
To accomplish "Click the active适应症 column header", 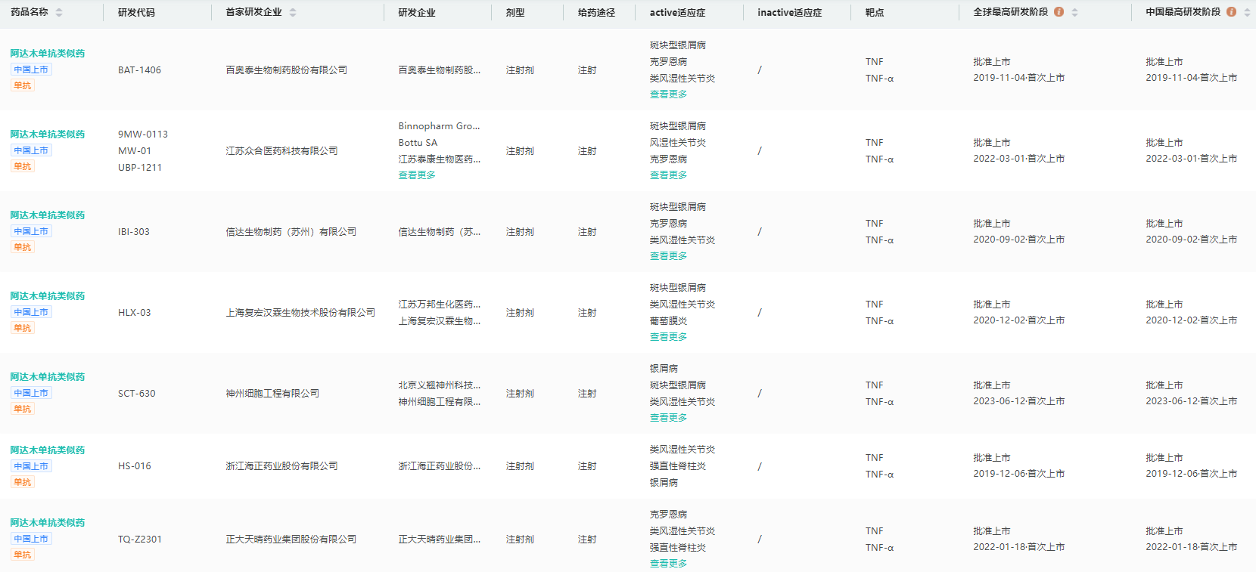I will (x=677, y=13).
